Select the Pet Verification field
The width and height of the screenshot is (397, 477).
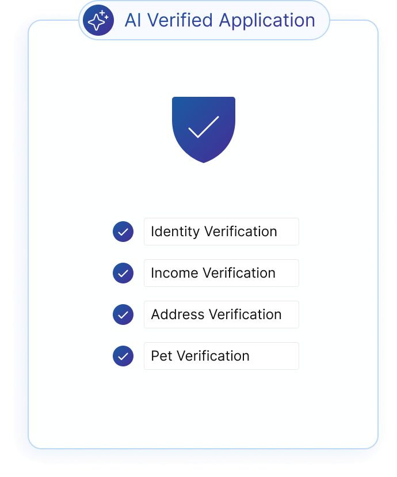click(x=221, y=356)
